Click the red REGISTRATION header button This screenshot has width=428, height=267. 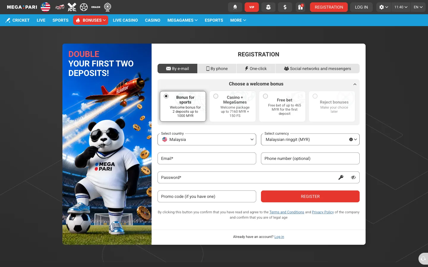point(329,7)
